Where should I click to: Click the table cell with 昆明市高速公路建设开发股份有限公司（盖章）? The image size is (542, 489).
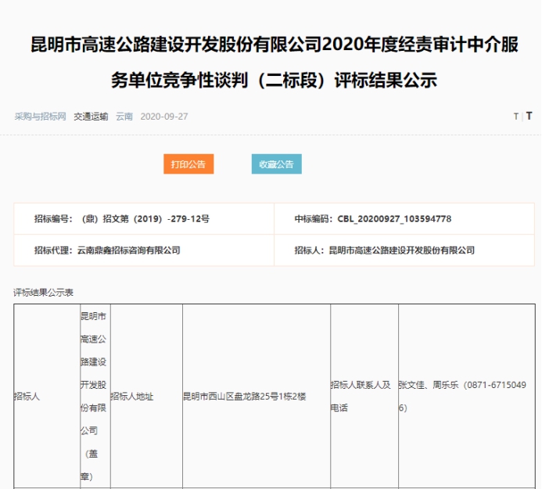tap(94, 397)
